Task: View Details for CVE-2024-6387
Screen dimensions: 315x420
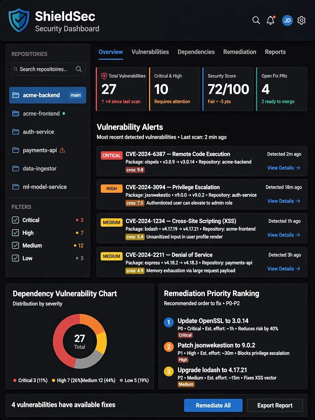Action: coord(283,168)
